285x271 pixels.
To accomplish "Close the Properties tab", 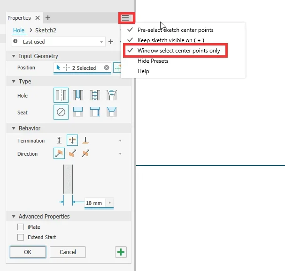I will coord(38,18).
